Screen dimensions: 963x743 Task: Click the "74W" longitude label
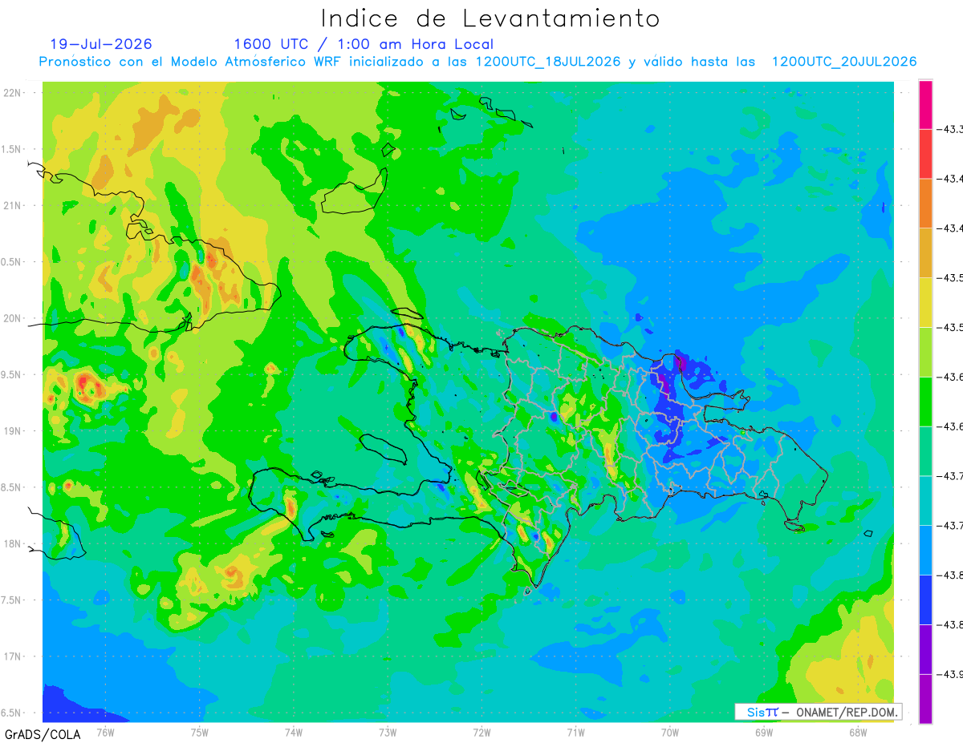(x=294, y=731)
